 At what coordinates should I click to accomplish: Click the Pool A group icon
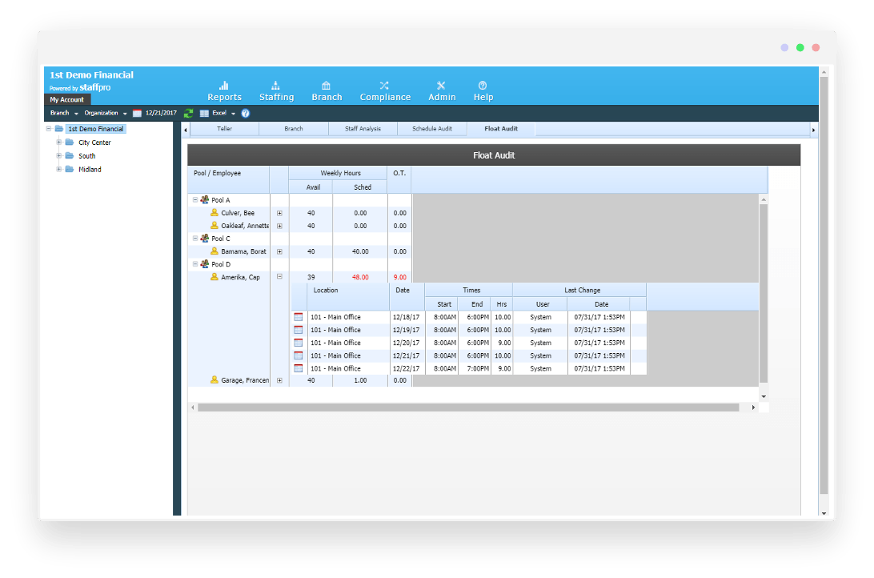click(x=205, y=199)
